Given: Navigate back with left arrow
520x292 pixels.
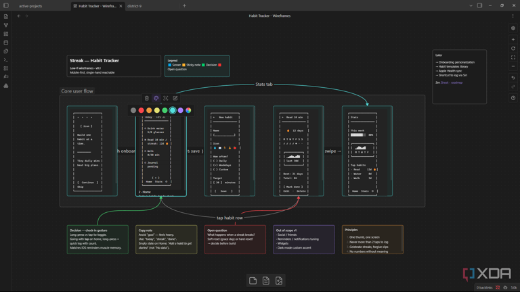Looking at the screenshot, I should 19,16.
